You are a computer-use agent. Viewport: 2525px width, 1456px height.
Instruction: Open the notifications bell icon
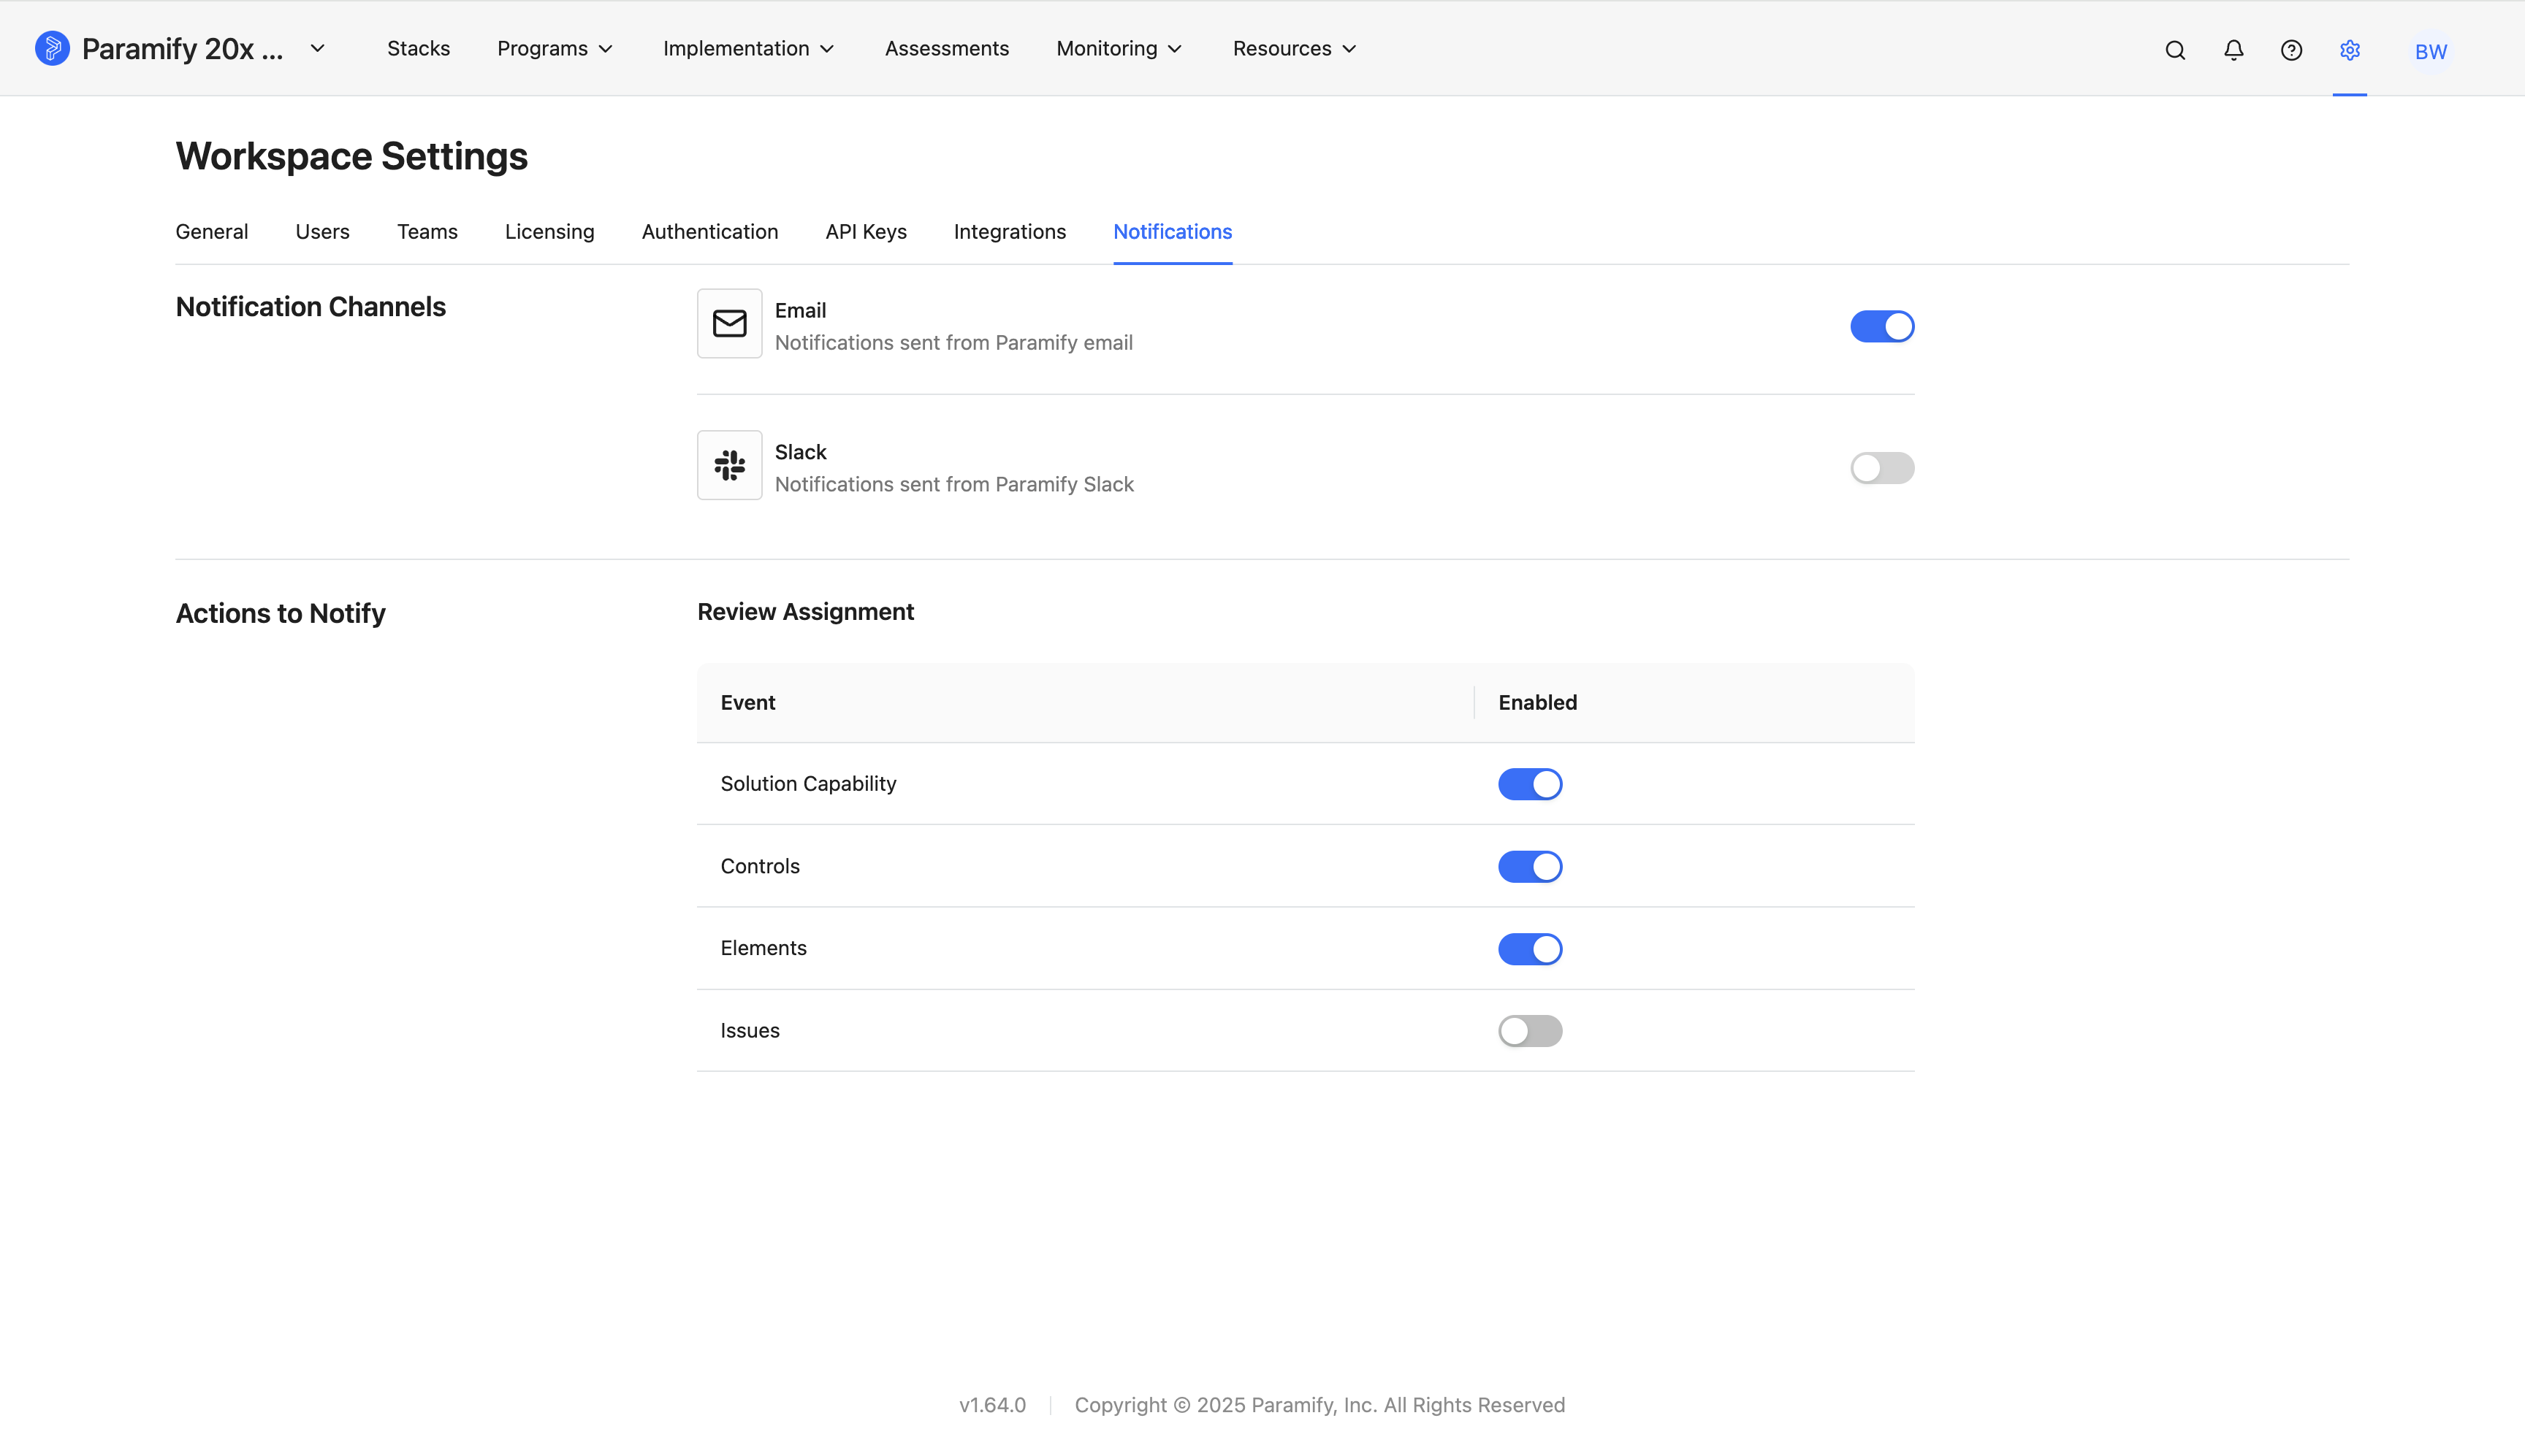2233,50
